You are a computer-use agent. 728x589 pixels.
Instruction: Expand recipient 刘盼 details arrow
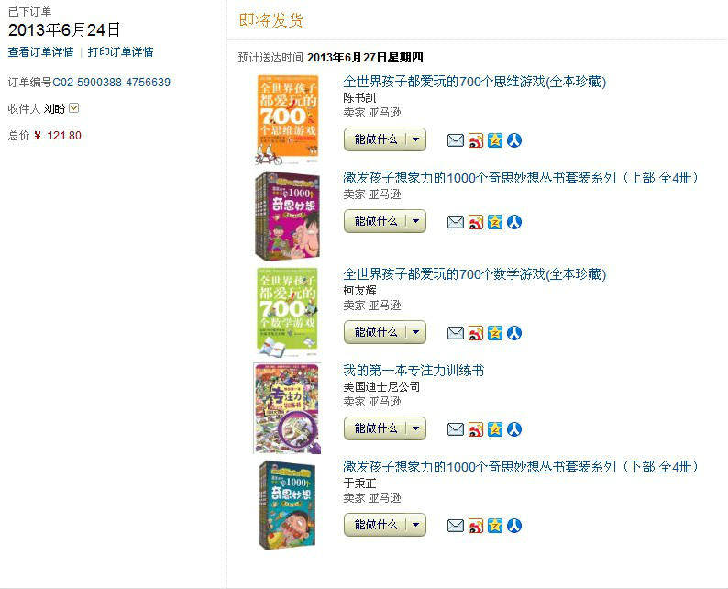coord(74,108)
